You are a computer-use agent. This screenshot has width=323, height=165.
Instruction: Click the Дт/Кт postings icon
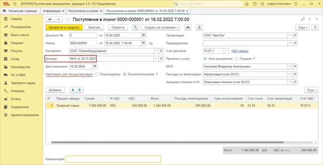pyautogui.click(x=136, y=27)
